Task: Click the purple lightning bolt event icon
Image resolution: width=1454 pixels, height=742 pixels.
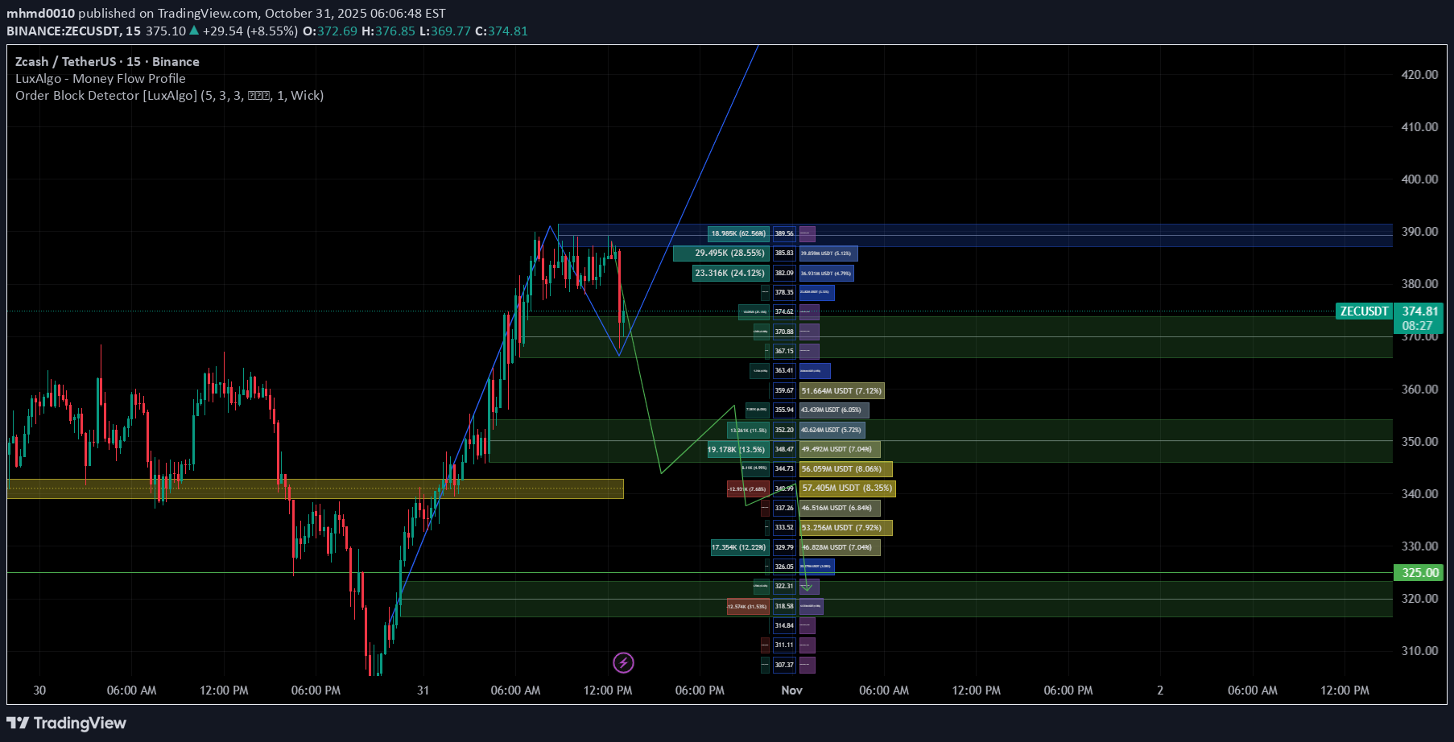Action: [x=623, y=662]
